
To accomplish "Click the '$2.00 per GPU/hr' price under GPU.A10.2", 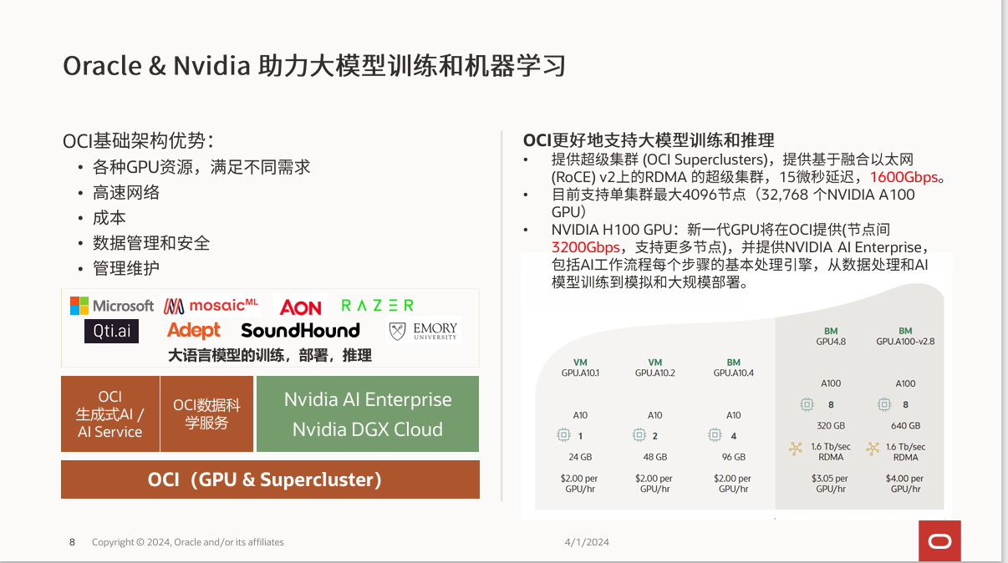I will (x=655, y=484).
